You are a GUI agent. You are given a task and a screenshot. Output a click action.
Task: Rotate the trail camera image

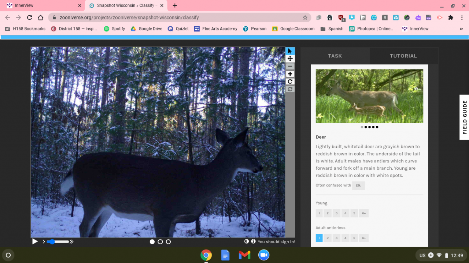pos(290,82)
